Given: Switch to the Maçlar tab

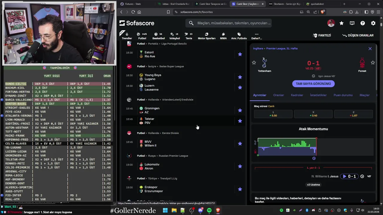Looking at the screenshot, I should point(364,95).
